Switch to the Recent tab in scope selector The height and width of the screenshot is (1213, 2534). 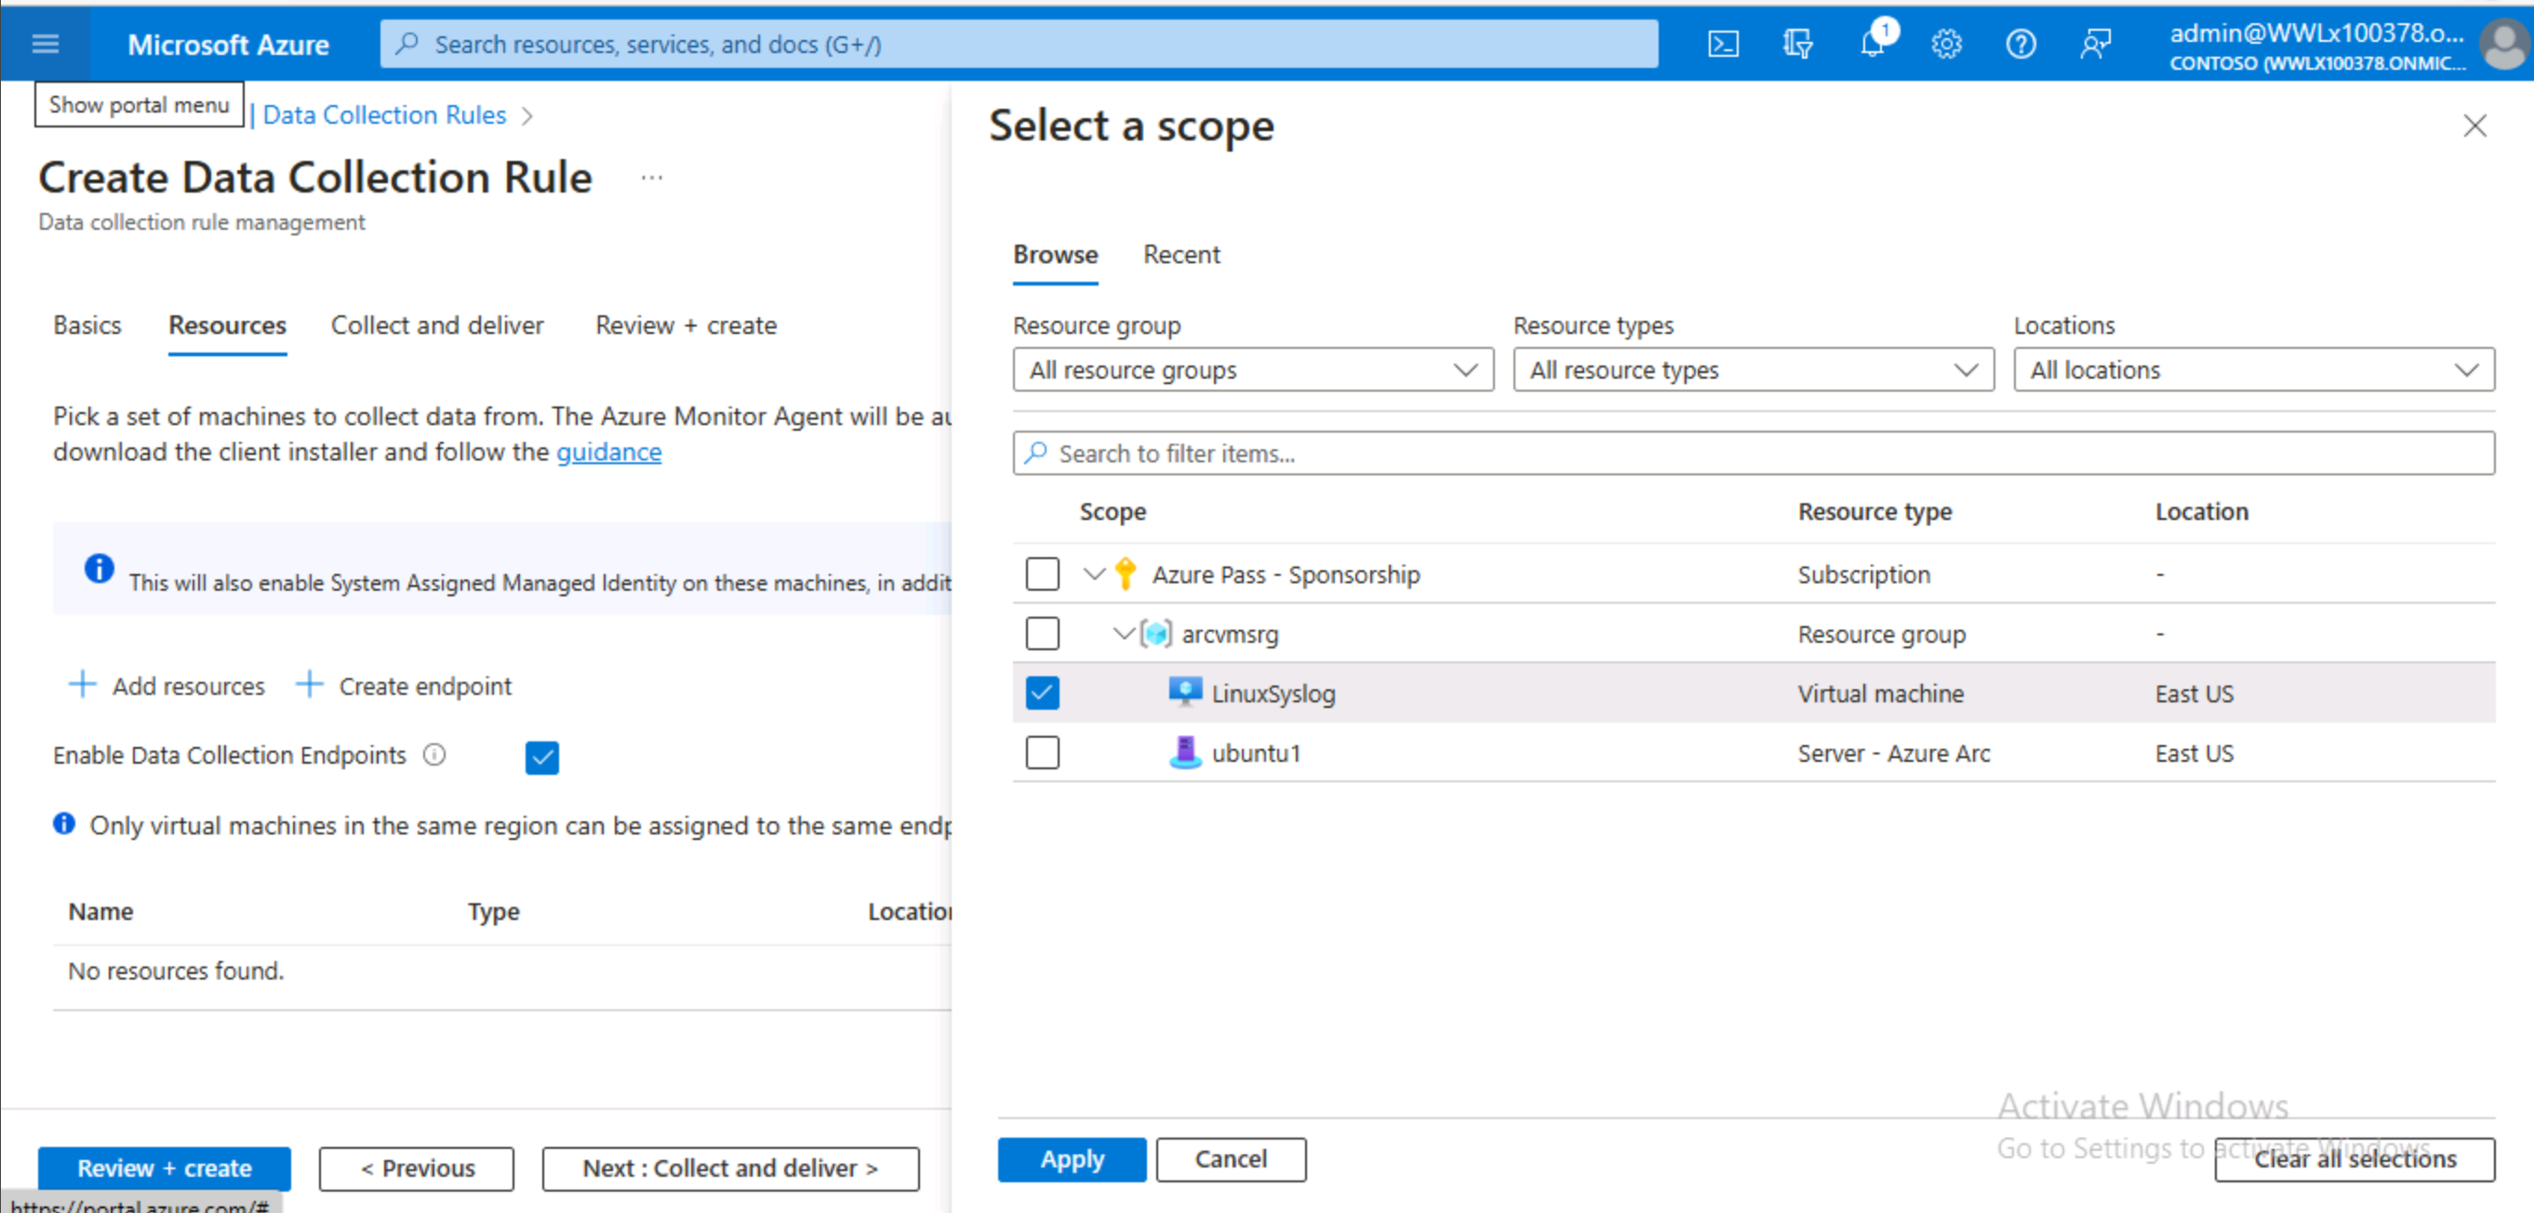coord(1180,254)
